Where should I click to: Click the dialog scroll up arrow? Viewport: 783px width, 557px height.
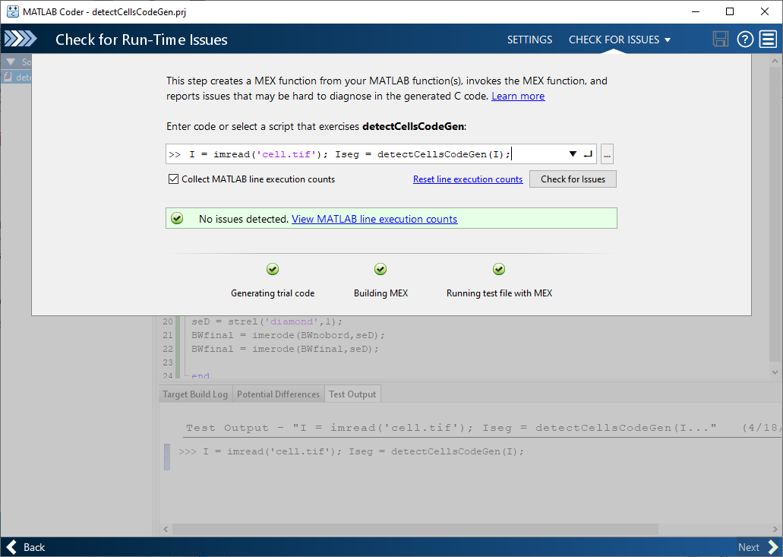[x=775, y=61]
